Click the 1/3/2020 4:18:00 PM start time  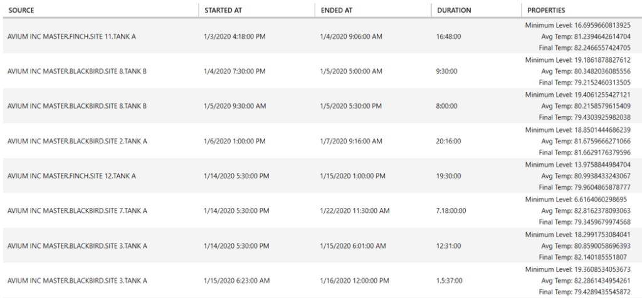tap(234, 36)
